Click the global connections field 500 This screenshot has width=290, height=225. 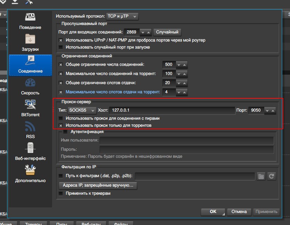[169, 65]
